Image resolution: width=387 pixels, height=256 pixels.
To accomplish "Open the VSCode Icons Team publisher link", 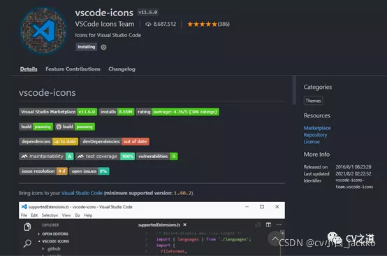I will 105,24.
